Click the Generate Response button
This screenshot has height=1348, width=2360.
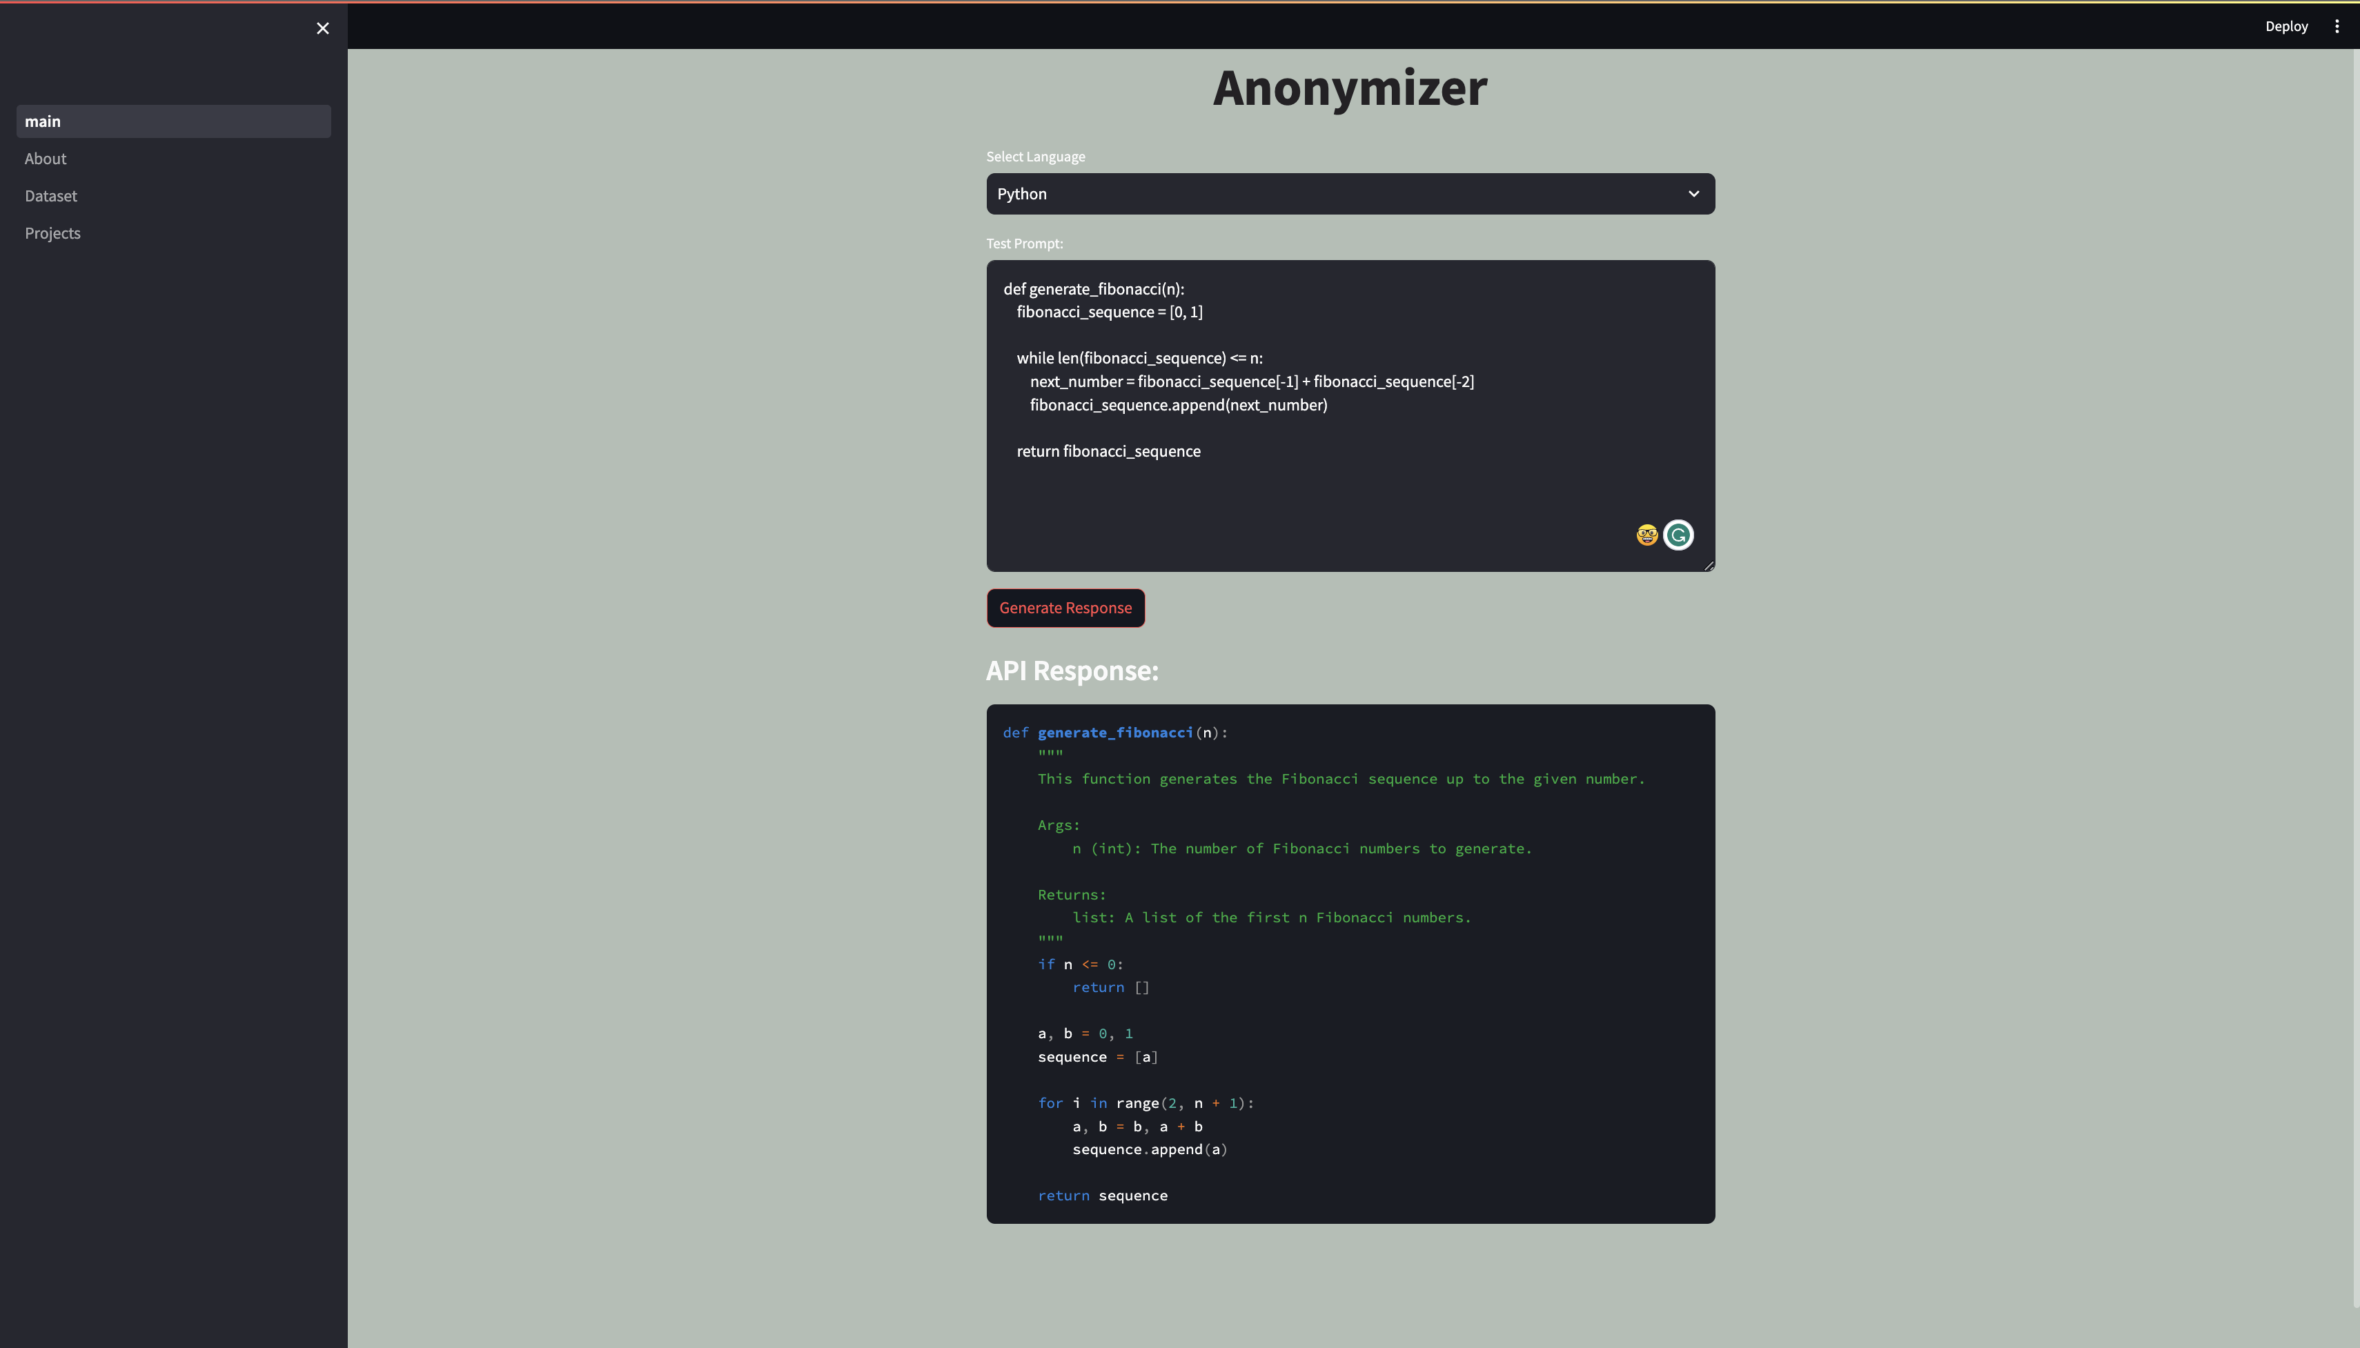1065,607
